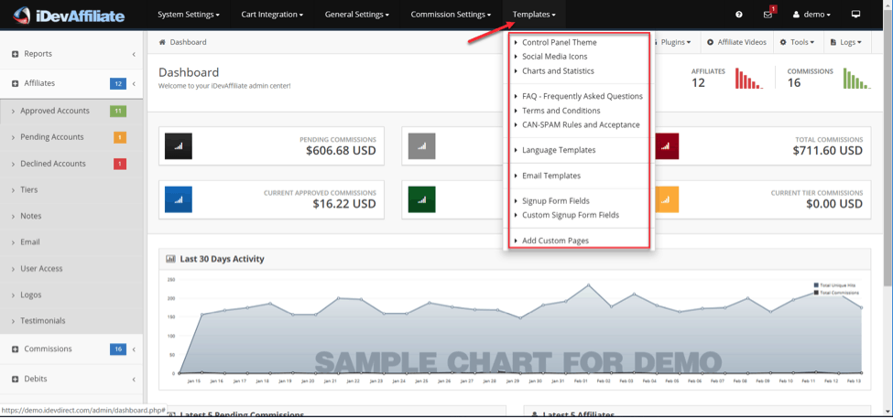Select Social Media Icons menu entry

555,57
